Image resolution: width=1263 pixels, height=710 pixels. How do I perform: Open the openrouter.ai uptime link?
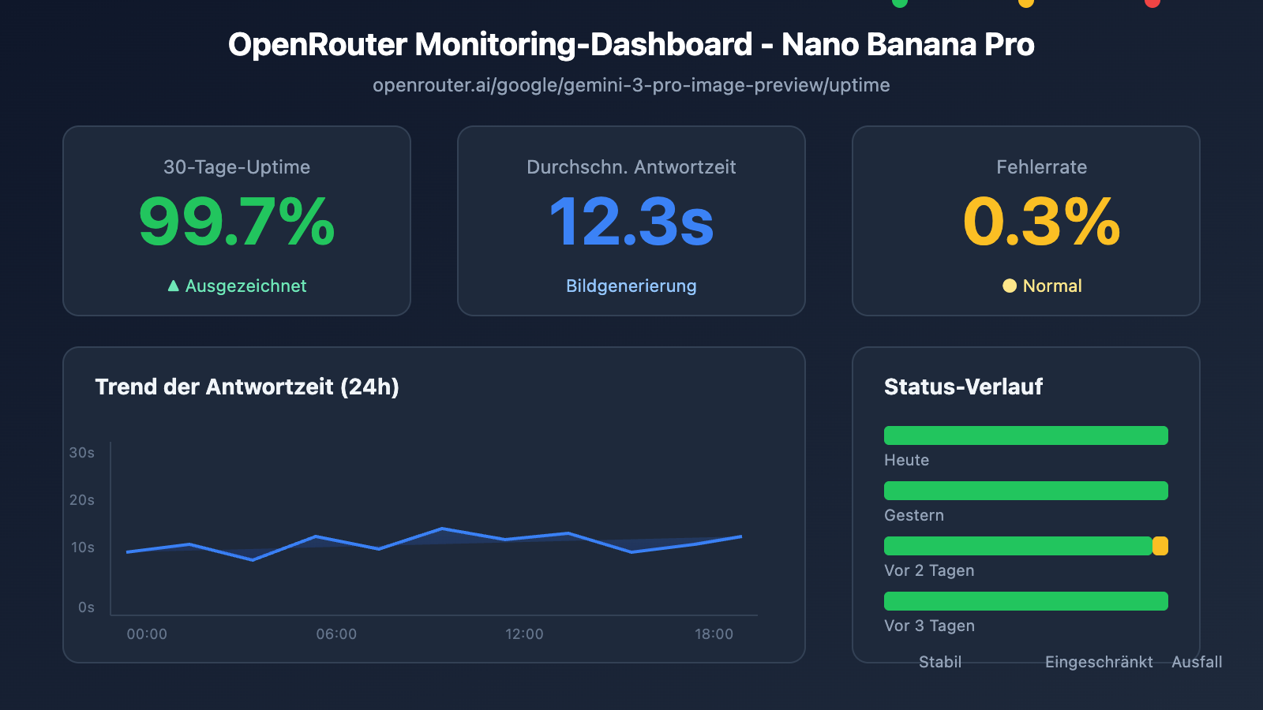pyautogui.click(x=631, y=85)
